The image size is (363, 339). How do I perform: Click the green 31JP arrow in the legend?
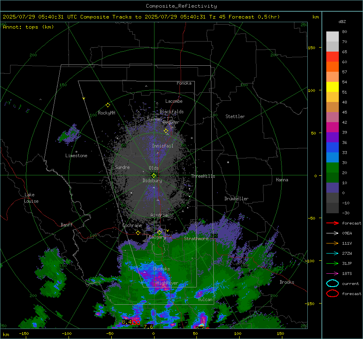point(332,263)
